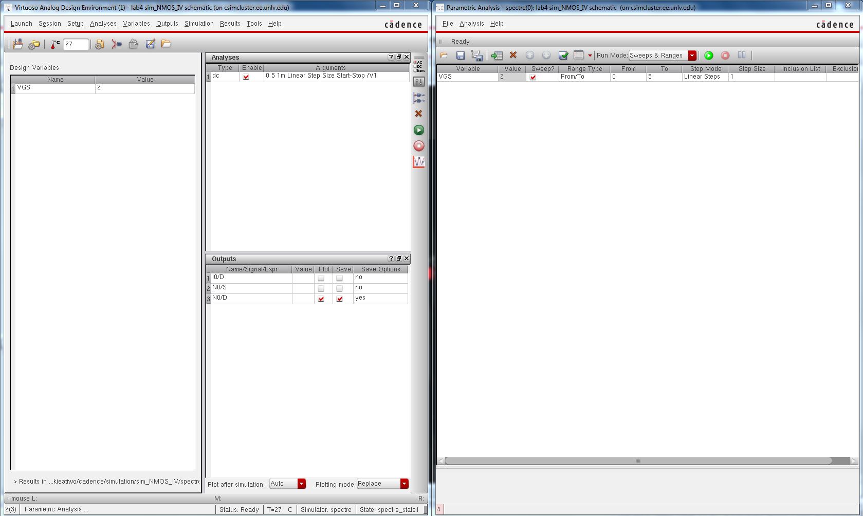The image size is (863, 516).
Task: Open the Simulation menu
Action: click(199, 24)
